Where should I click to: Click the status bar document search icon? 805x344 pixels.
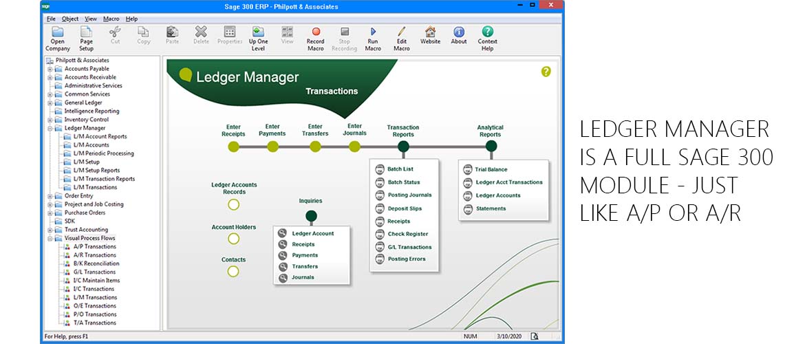[535, 336]
